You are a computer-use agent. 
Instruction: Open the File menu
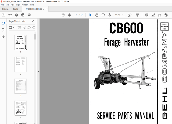coord(2,5)
